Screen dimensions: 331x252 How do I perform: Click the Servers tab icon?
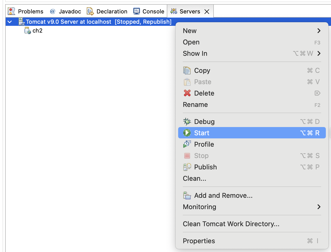174,11
